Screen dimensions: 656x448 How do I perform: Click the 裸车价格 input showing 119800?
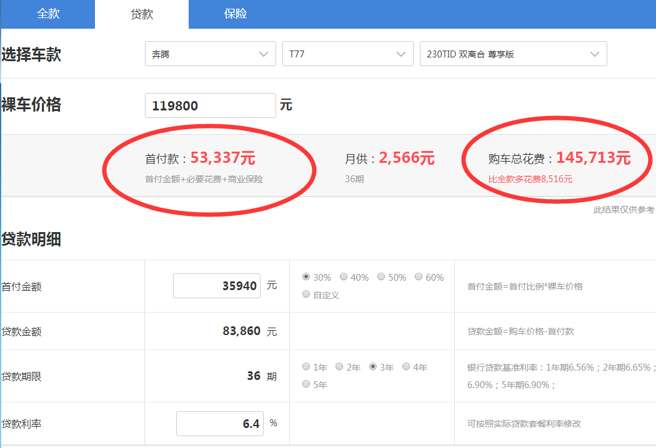[x=211, y=105]
